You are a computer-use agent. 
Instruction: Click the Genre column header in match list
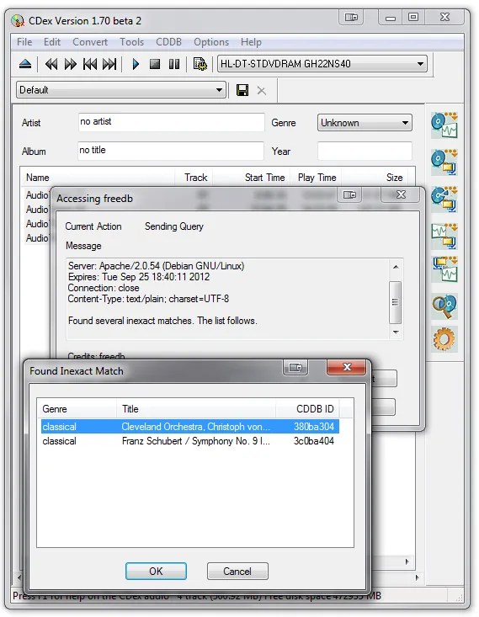pyautogui.click(x=77, y=409)
